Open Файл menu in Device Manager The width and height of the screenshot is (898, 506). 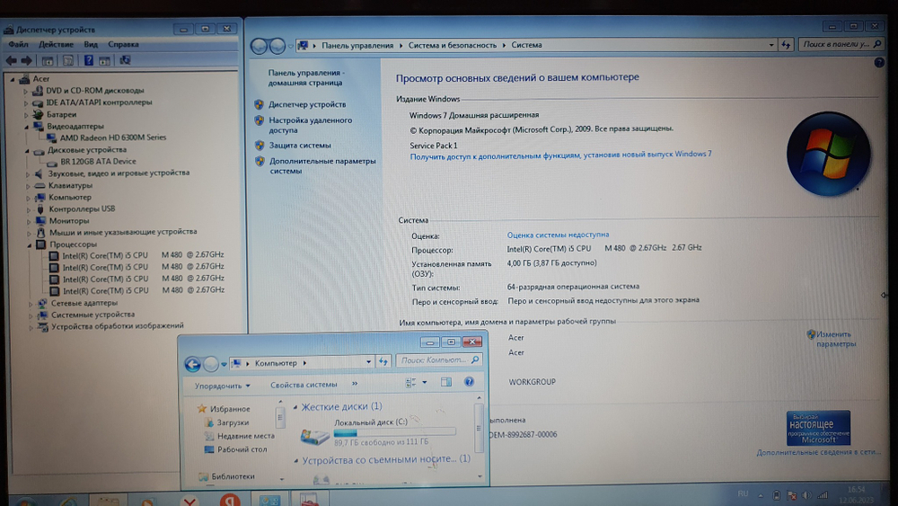[18, 44]
